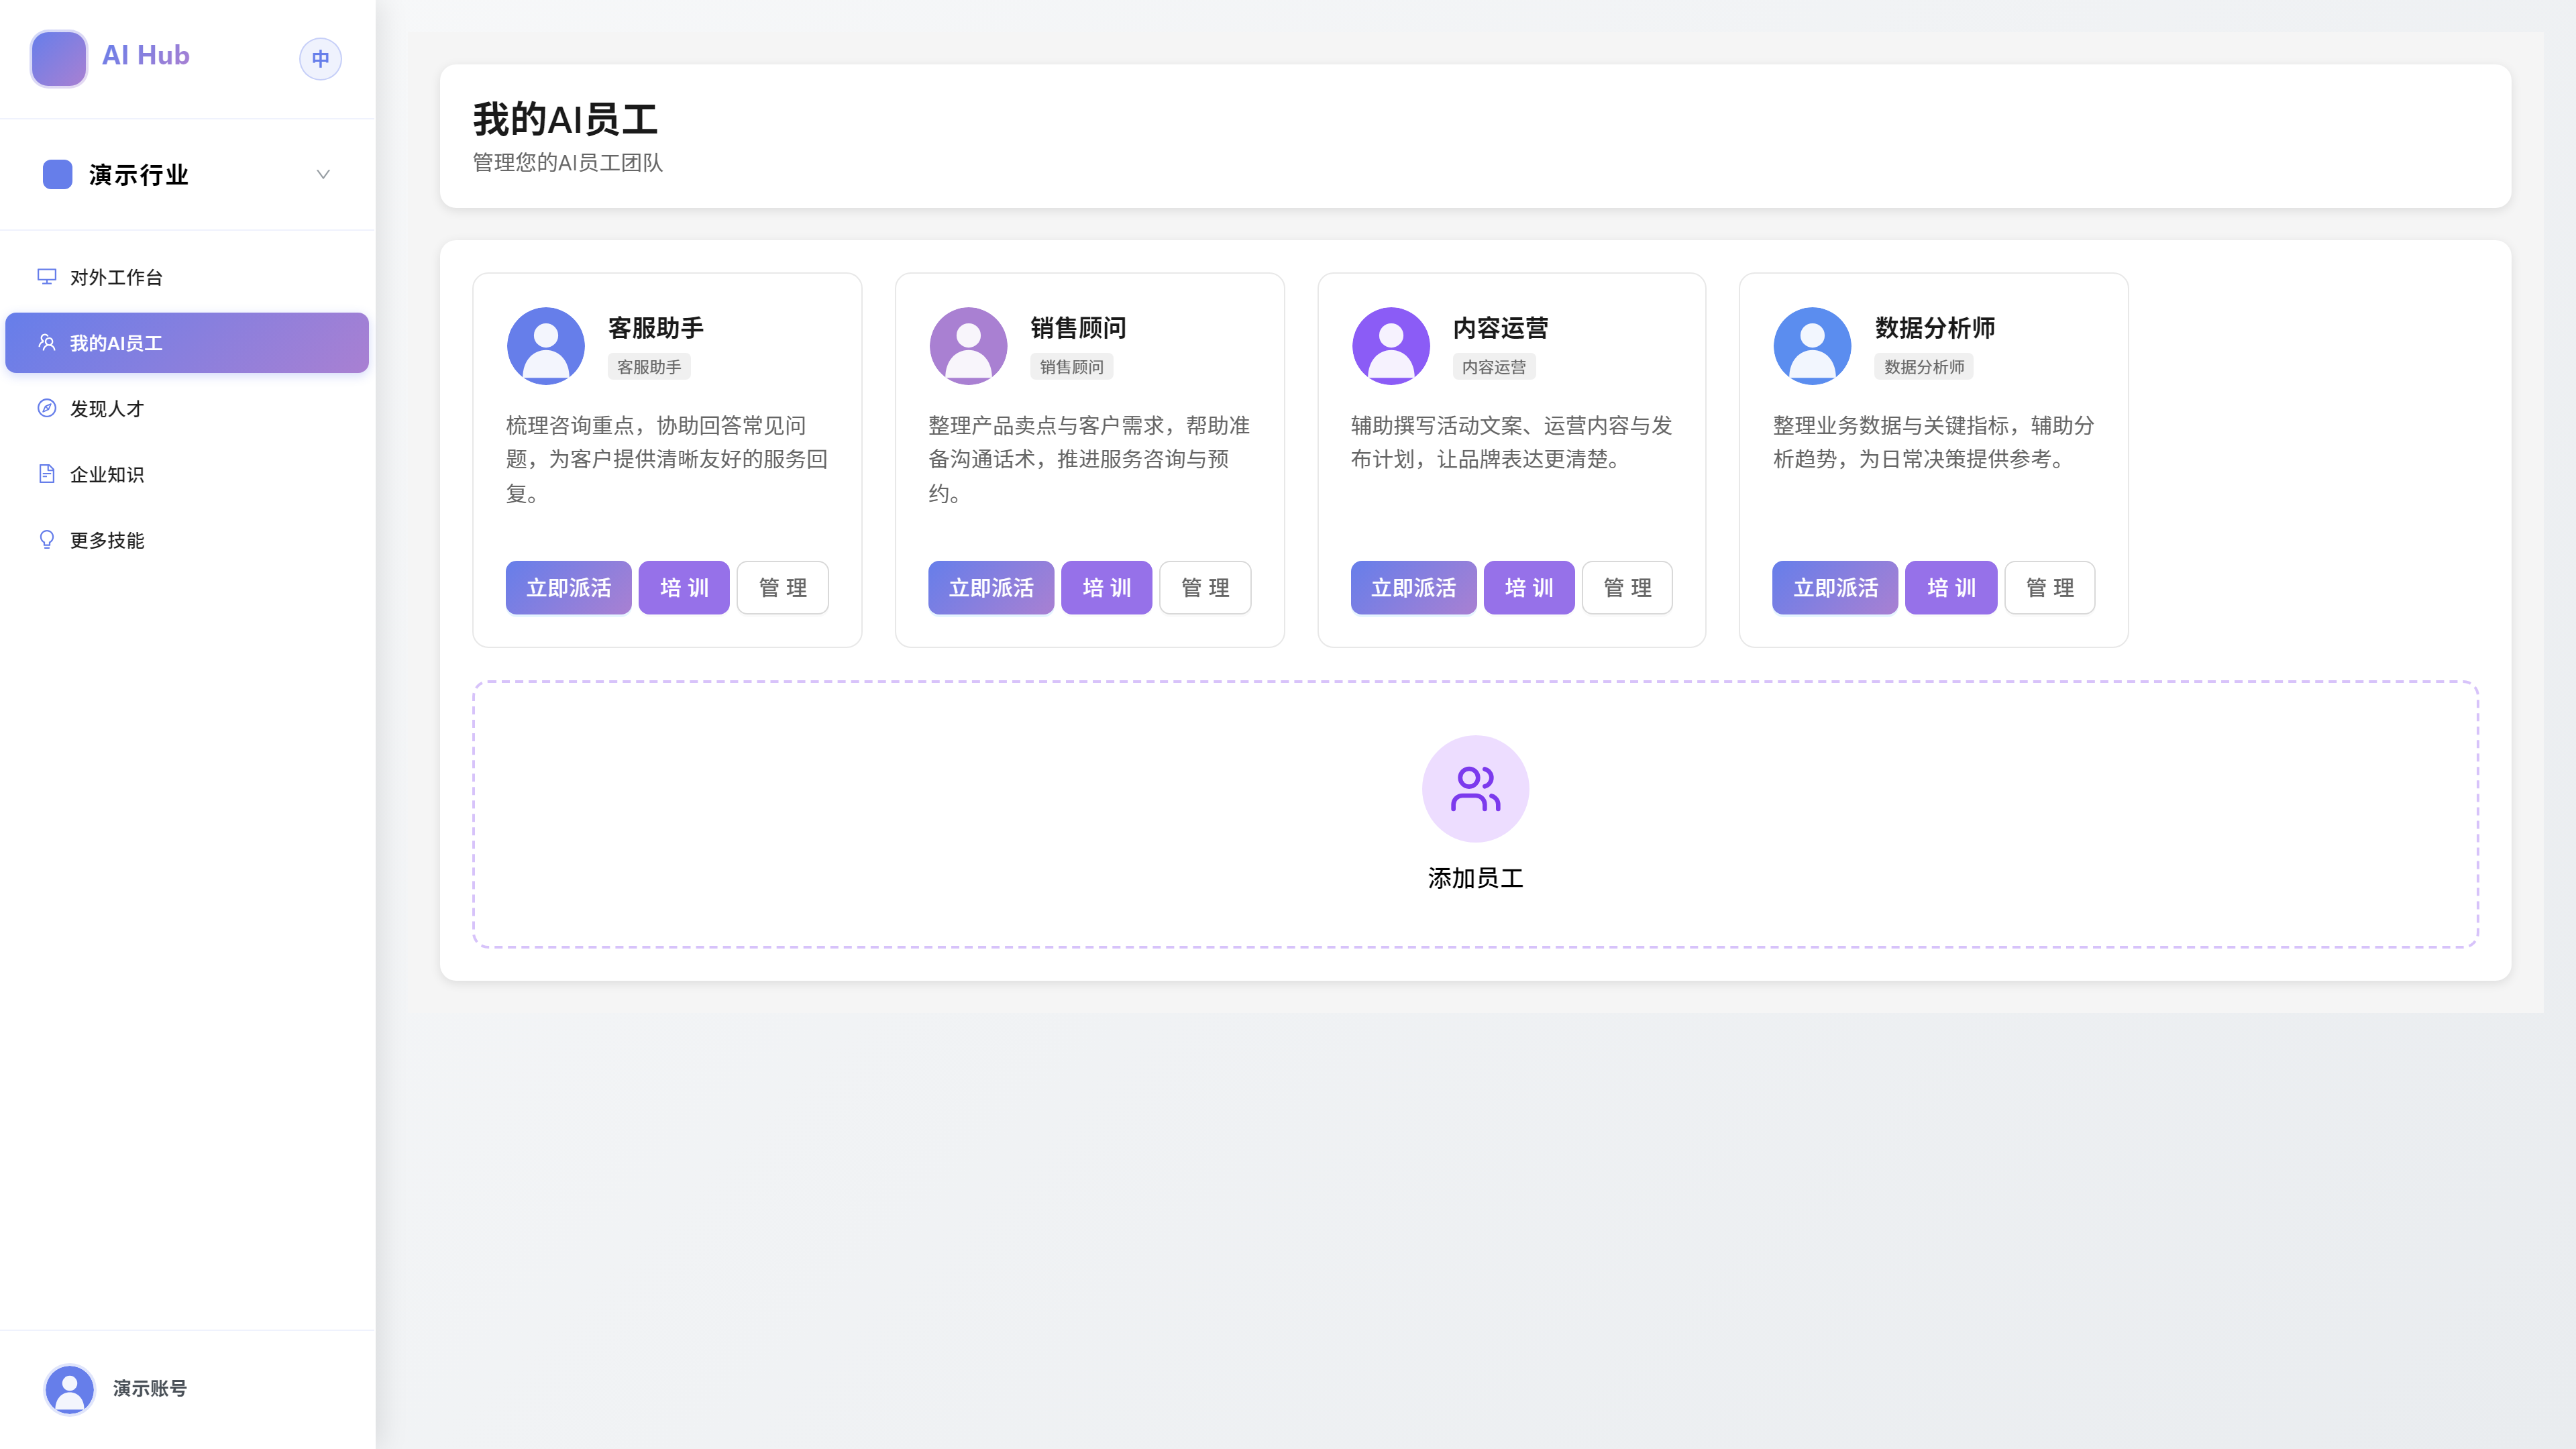The width and height of the screenshot is (2576, 1449).
Task: Click the 数据分析师 avatar icon
Action: point(1812,346)
